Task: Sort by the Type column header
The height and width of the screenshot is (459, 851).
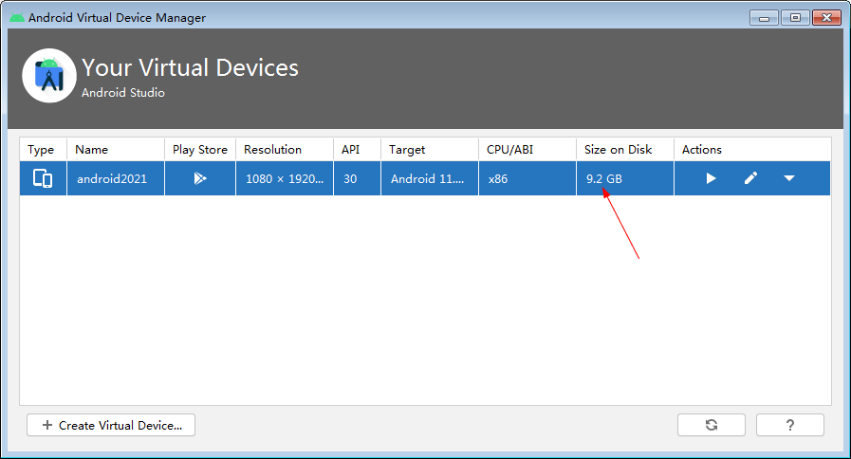Action: (43, 149)
